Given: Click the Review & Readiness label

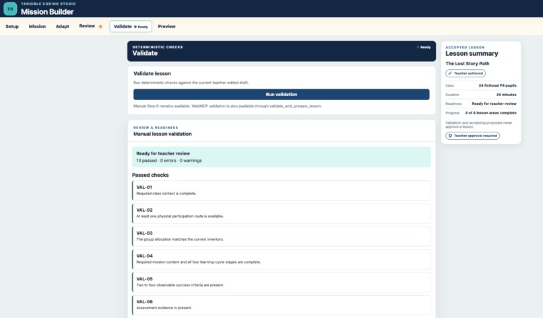Looking at the screenshot, I should (x=156, y=128).
